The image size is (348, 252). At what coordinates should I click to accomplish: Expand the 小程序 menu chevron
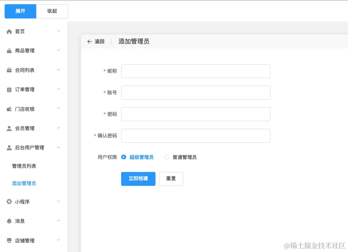point(59,201)
